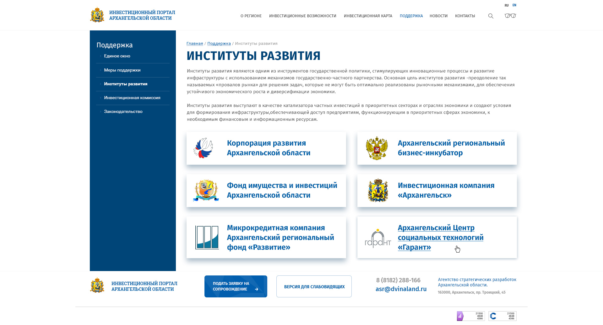
Task: Click the Инвестиционная компания «Архангельск» crest icon
Action: (x=378, y=190)
